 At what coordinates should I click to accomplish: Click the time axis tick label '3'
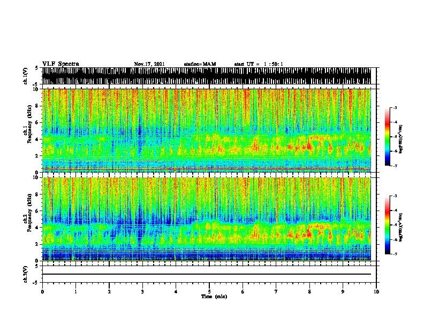[142, 292]
